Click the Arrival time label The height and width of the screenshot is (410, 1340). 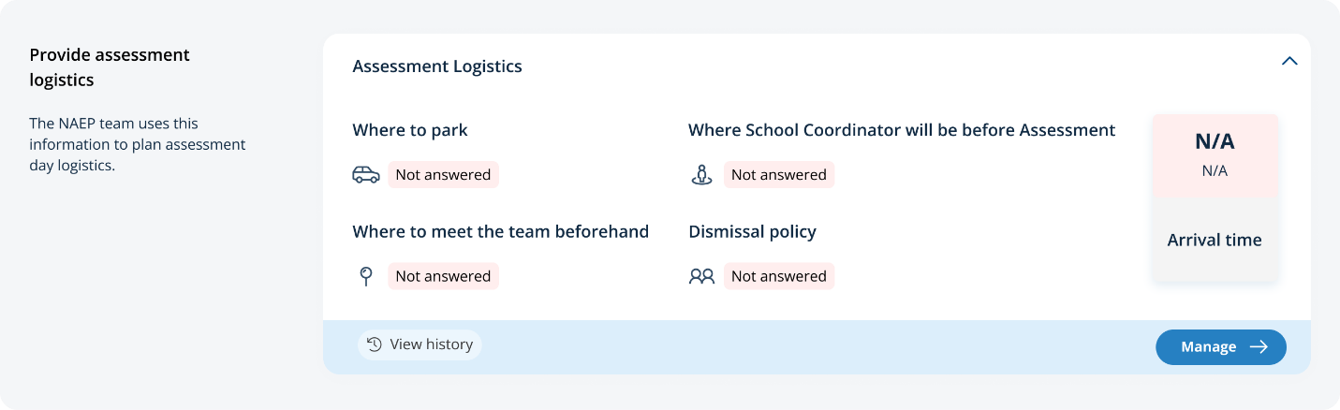point(1215,240)
